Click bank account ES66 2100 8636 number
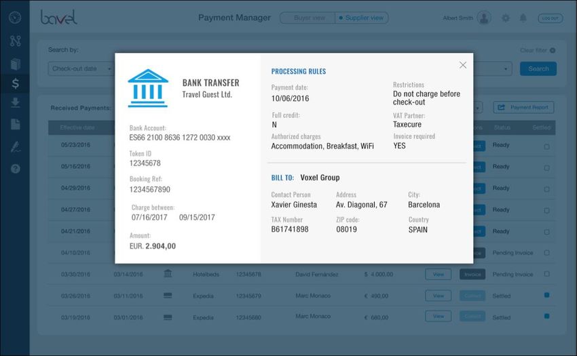This screenshot has height=356, width=577. click(180, 138)
